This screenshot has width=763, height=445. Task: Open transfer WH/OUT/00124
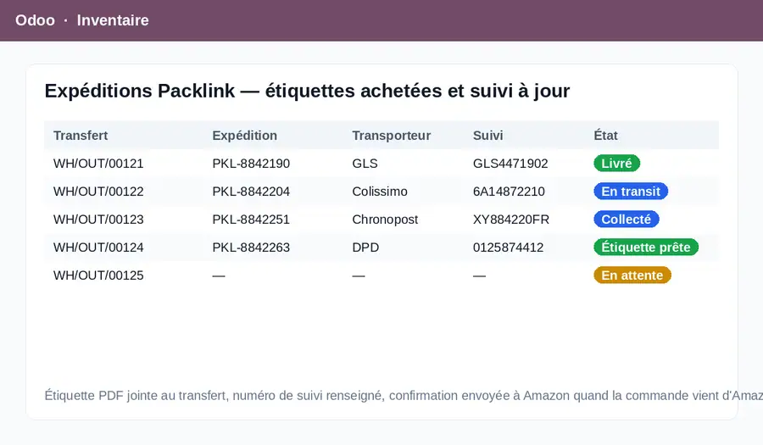click(98, 248)
